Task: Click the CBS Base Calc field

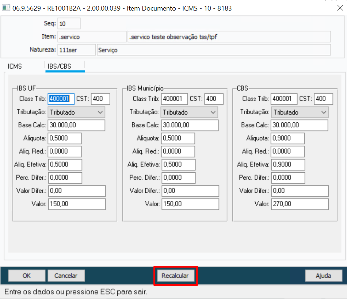Action: (299, 125)
